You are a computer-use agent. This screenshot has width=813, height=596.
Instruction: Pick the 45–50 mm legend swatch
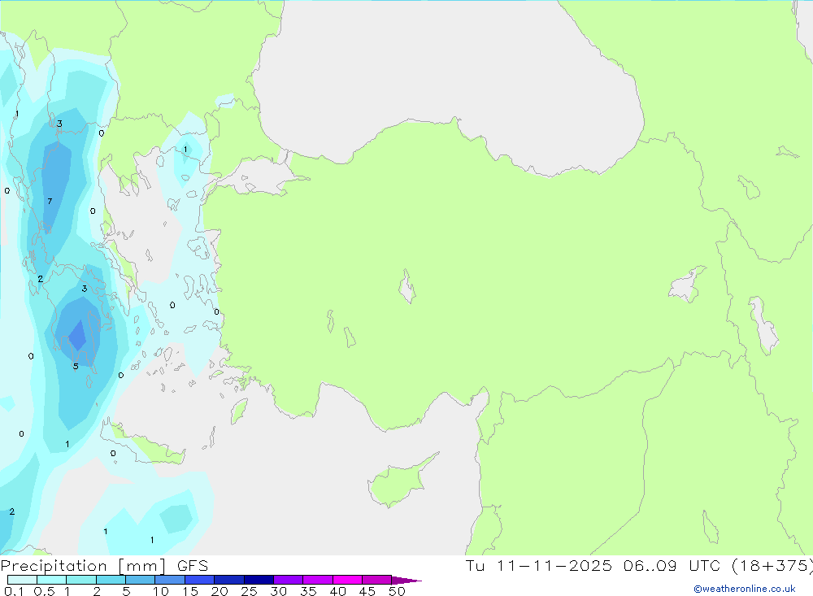click(376, 580)
